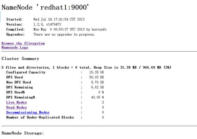Click the Non DFS Used label
Viewport: 197px width, 139px height.
[18, 82]
